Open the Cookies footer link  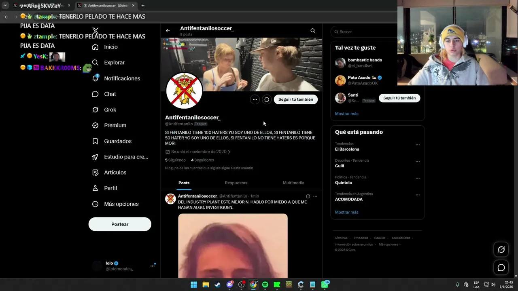pyautogui.click(x=380, y=238)
